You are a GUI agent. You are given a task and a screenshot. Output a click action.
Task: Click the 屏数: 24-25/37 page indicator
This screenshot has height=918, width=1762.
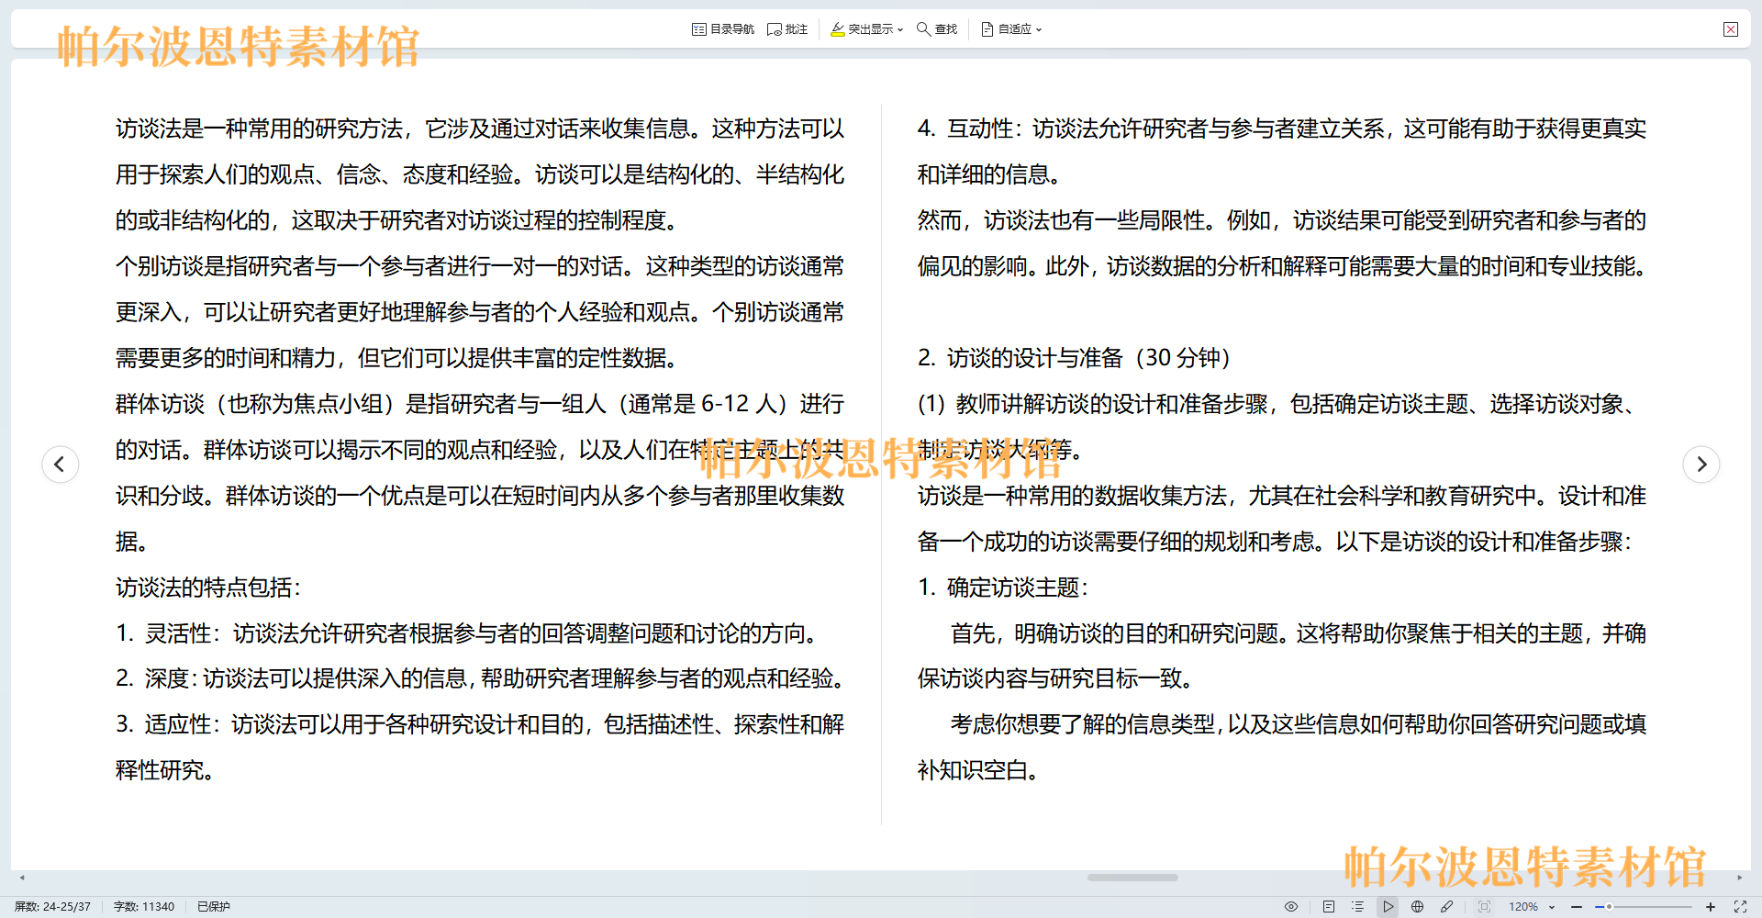click(x=52, y=906)
